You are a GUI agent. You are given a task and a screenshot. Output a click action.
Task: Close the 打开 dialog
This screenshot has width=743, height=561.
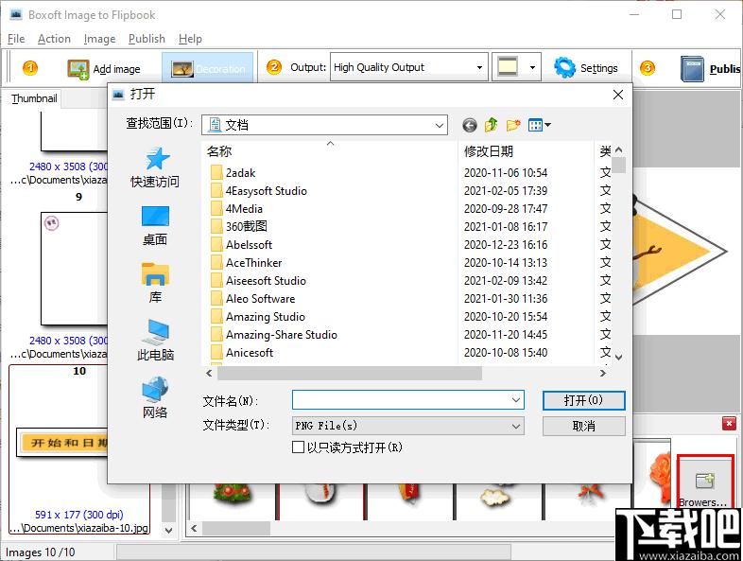click(x=618, y=95)
